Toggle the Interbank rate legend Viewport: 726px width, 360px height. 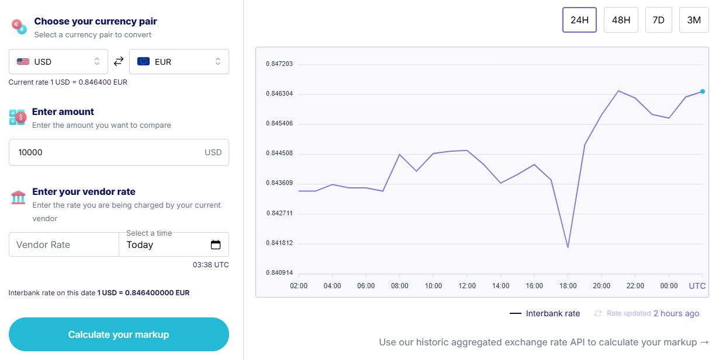point(545,313)
